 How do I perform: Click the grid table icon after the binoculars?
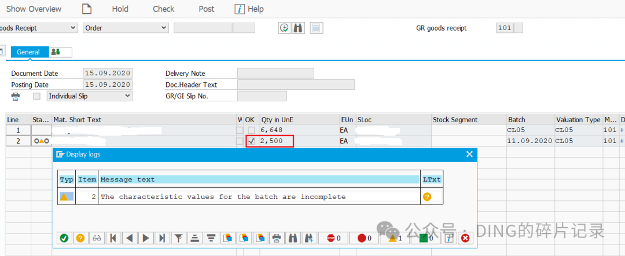pos(316,28)
